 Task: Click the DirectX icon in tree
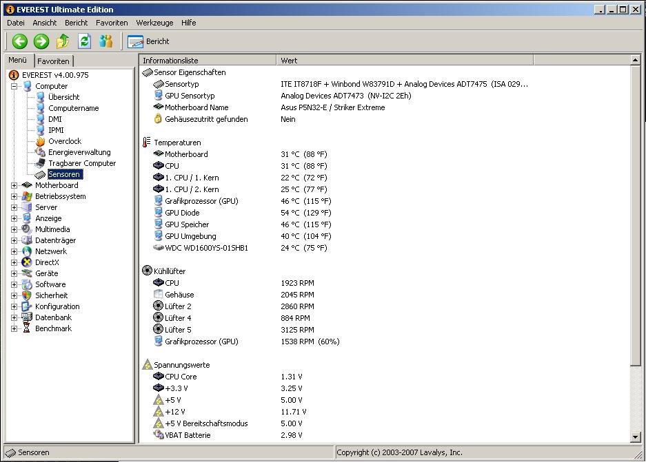[x=27, y=262]
